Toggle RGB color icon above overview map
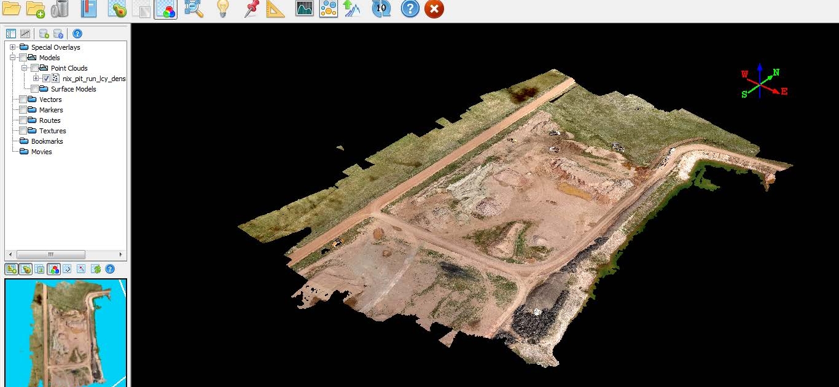 click(53, 268)
